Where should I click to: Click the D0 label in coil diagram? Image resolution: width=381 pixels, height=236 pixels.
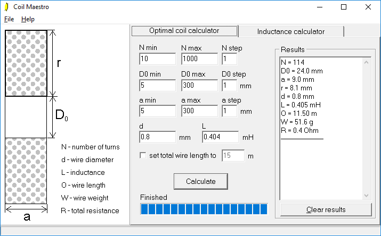(x=61, y=115)
